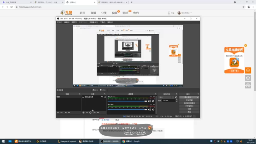Move scene up with the up arrow

click(x=66, y=113)
